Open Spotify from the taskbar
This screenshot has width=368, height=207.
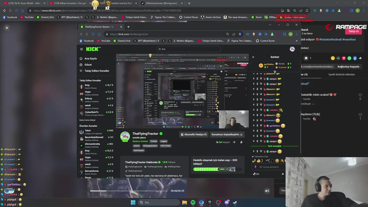pos(193,202)
